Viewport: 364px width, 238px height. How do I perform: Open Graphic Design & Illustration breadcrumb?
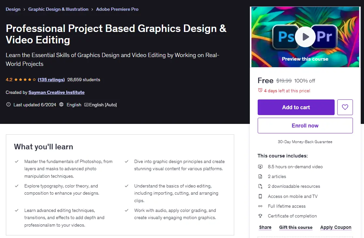coord(58,9)
